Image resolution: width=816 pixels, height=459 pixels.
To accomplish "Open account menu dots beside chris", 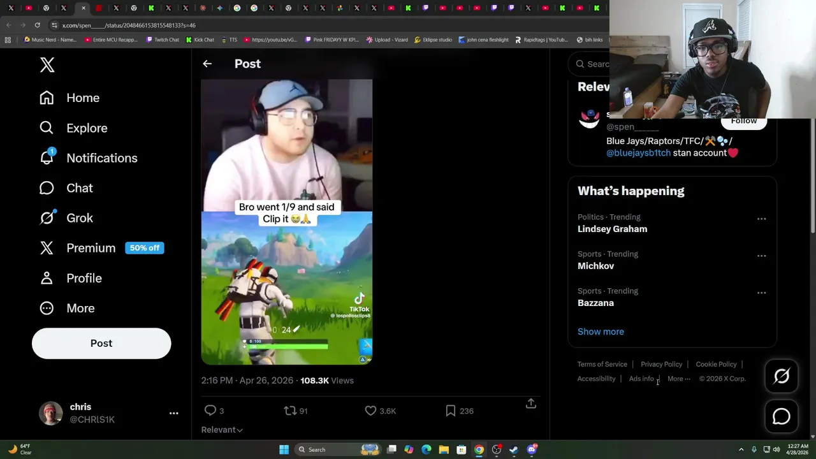I will tap(173, 413).
